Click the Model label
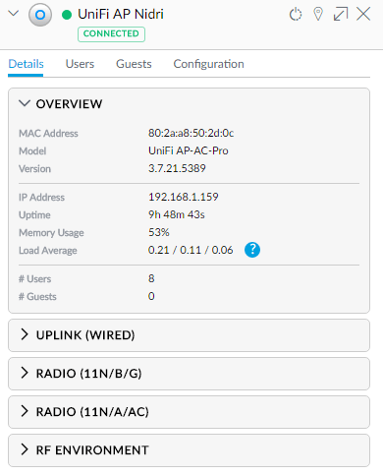 point(32,151)
